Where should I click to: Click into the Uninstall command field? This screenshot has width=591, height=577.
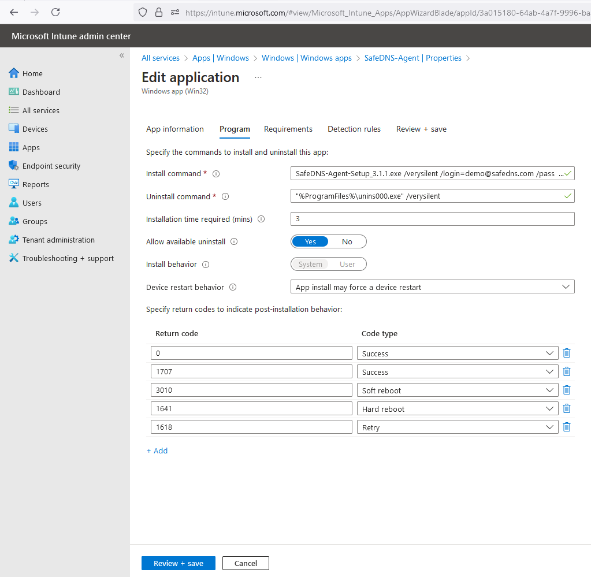(x=432, y=196)
